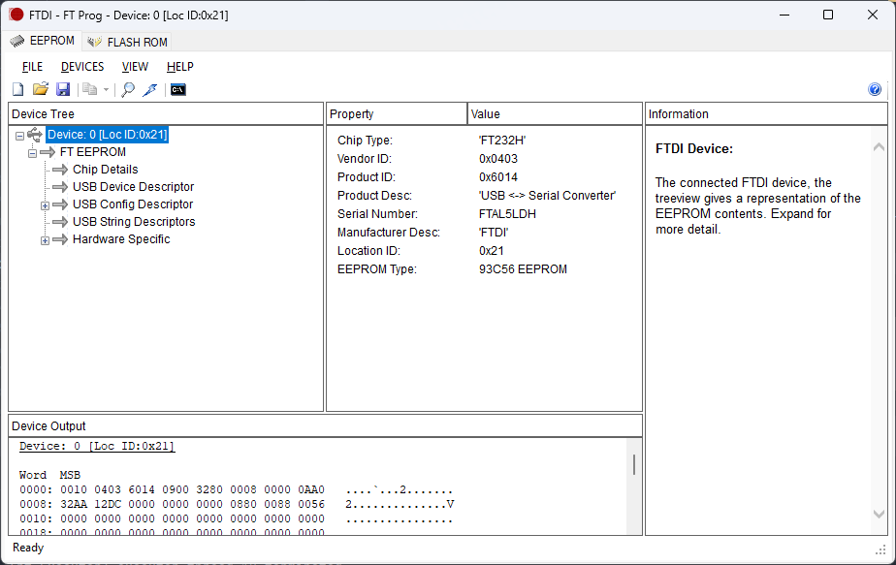Viewport: 896px width, 565px height.
Task: Click the Device Output scrollbar thumb
Action: coord(634,464)
